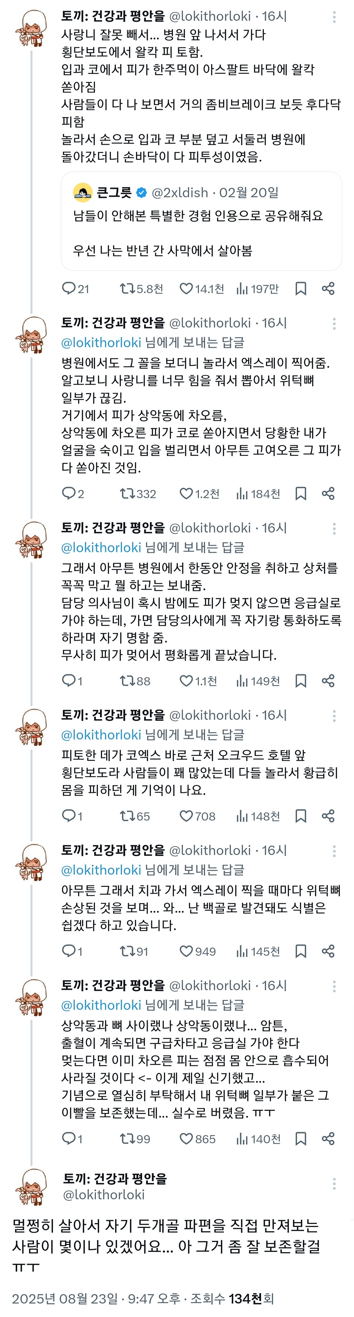Retweet the first post with 5.8천 retweets
The height and width of the screenshot is (1317, 354).
click(x=127, y=289)
